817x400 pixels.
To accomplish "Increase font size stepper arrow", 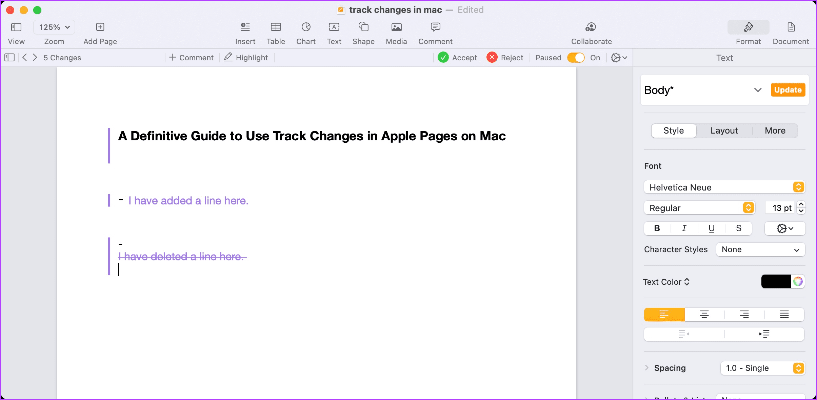I will click(801, 204).
